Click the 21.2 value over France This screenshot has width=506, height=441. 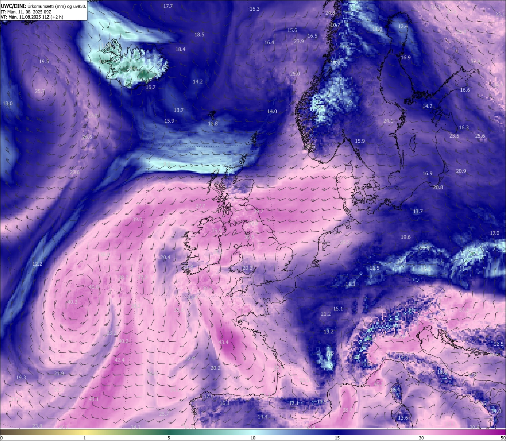click(326, 314)
